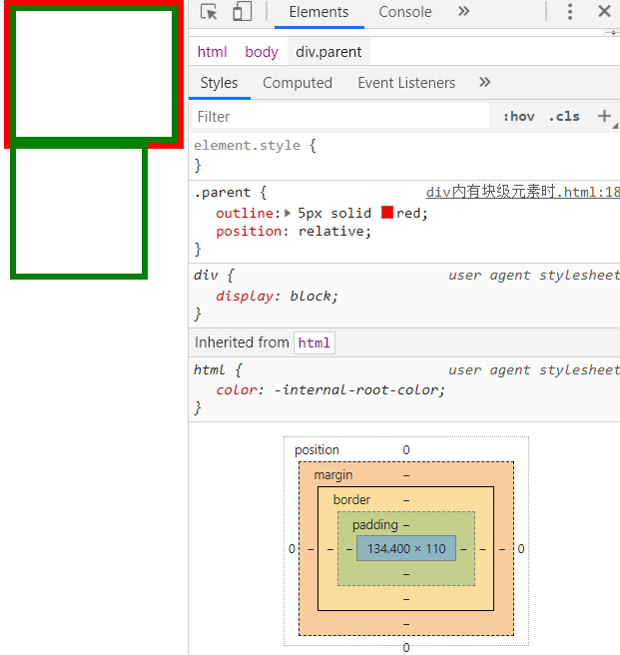Switch to the Console tab

(404, 12)
